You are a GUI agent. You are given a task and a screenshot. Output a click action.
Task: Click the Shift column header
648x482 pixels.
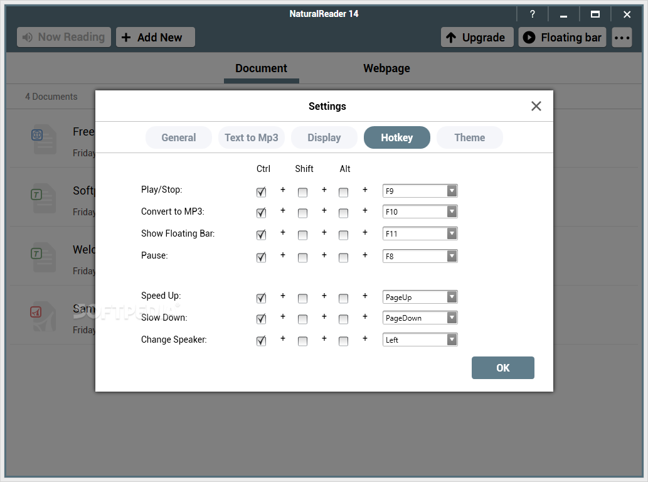click(304, 169)
